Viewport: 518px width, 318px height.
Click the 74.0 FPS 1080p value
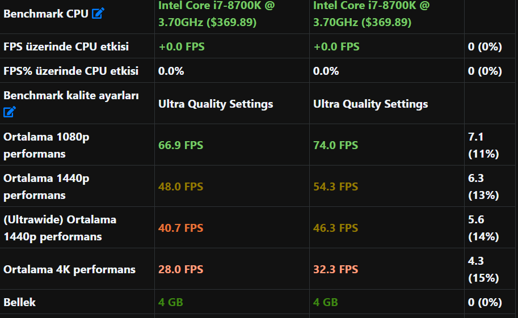click(x=335, y=145)
